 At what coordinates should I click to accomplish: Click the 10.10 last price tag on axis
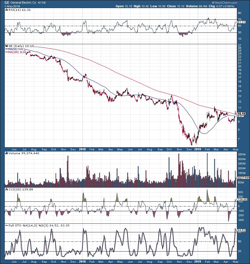241,114
